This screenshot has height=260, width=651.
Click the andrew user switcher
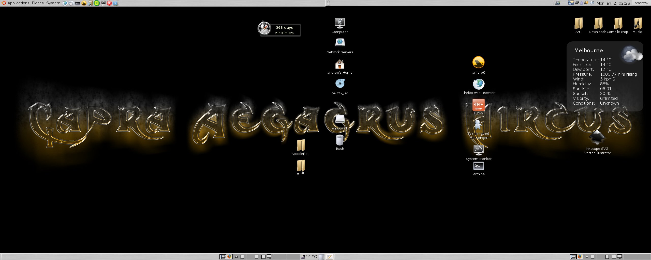641,3
